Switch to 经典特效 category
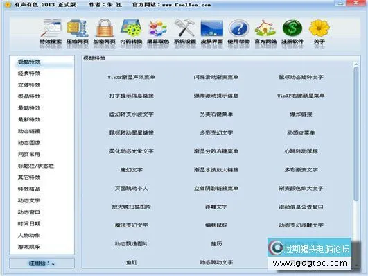The width and height of the screenshot is (368, 276). pos(29,74)
